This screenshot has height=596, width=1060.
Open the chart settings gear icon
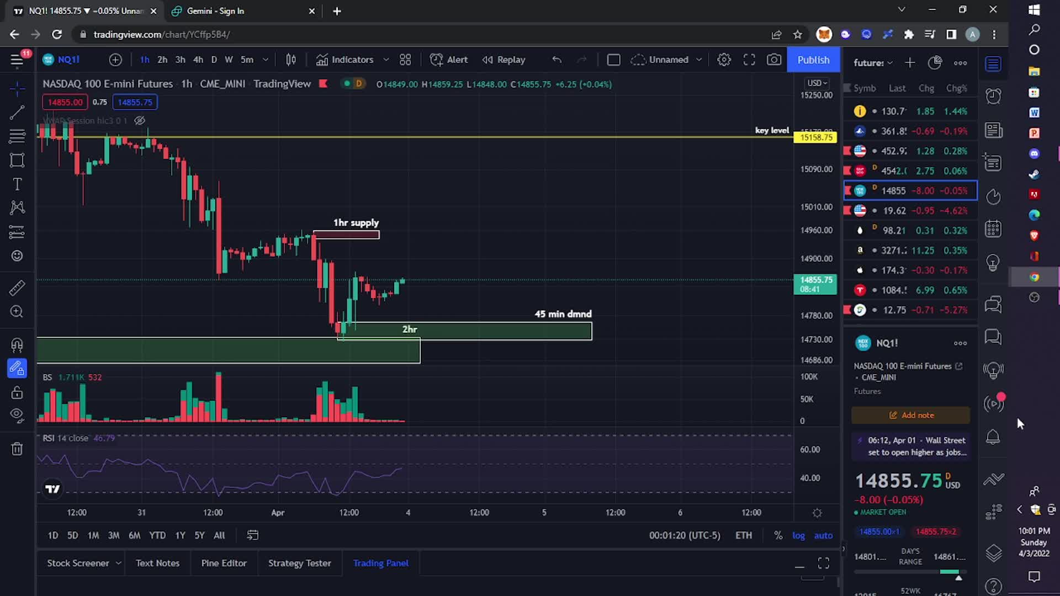[x=724, y=60]
